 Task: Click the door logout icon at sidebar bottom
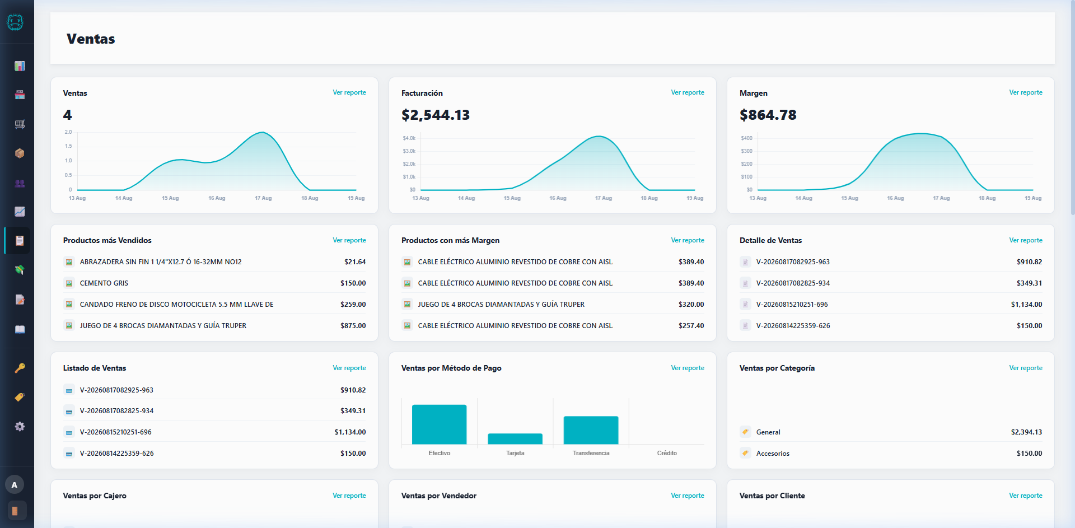click(x=16, y=511)
